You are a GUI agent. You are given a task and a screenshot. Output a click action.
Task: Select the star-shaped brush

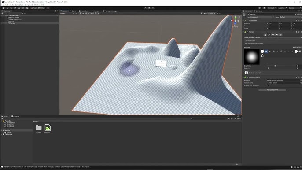[x=262, y=55]
